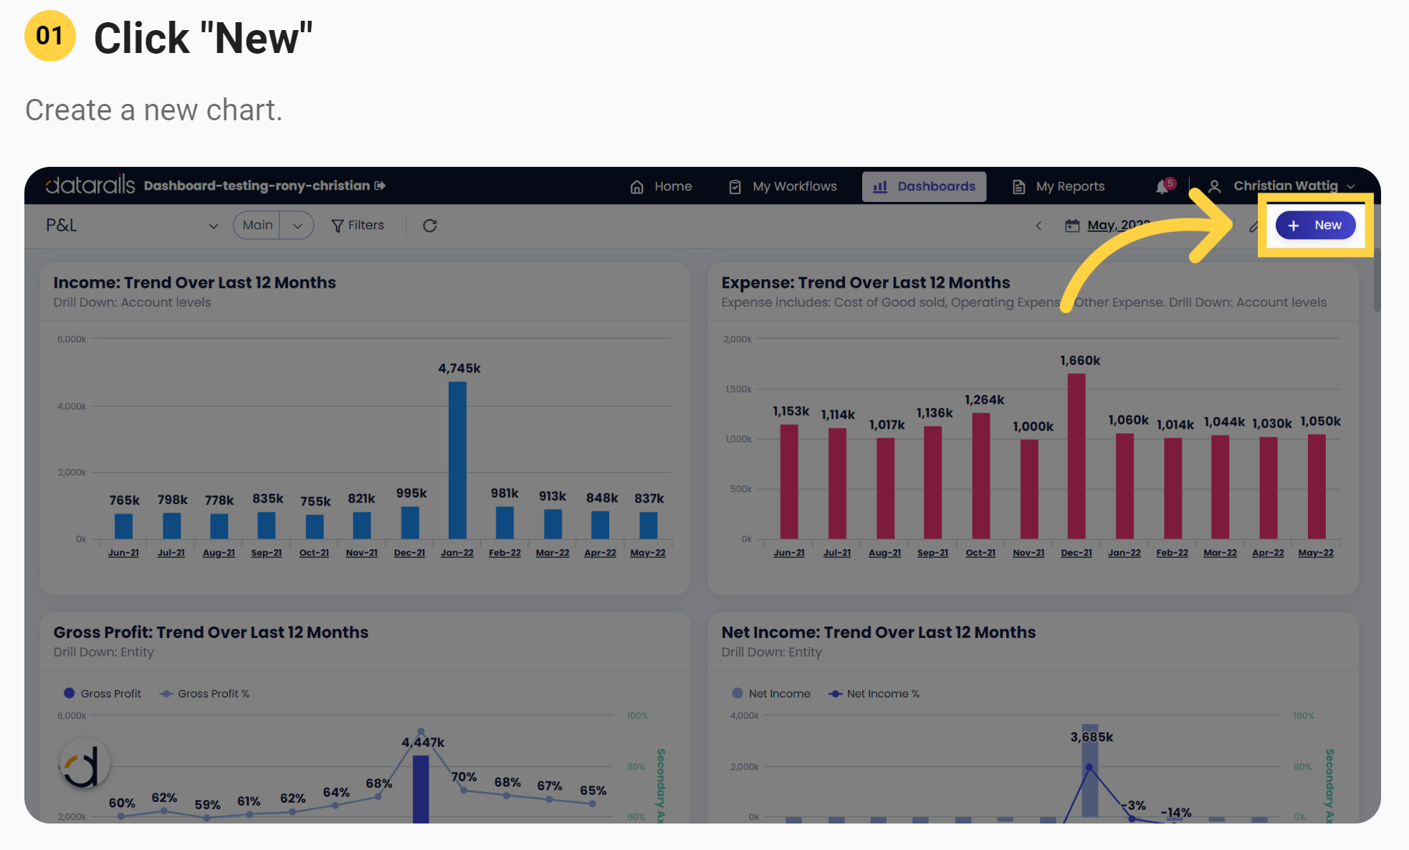Open the Filters button
The width and height of the screenshot is (1409, 850).
[358, 225]
